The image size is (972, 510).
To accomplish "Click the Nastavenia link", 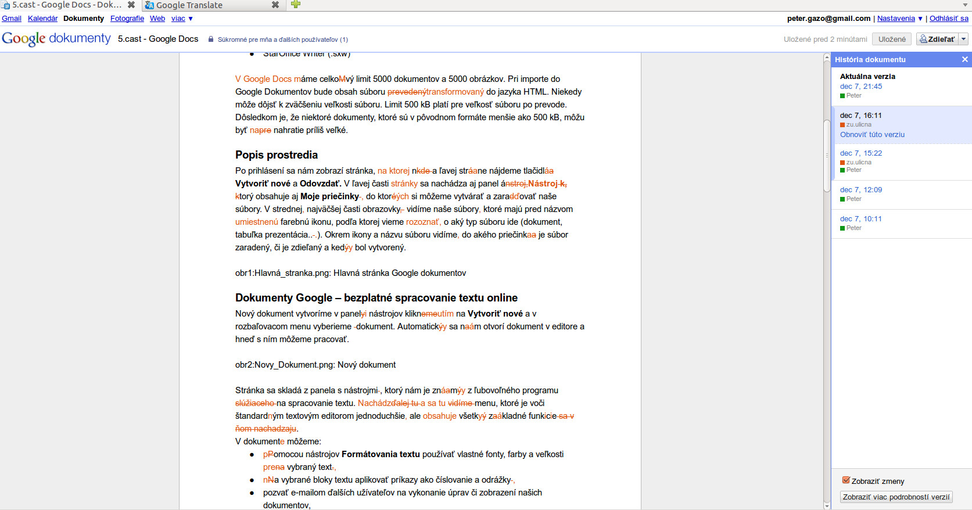I will tap(896, 19).
